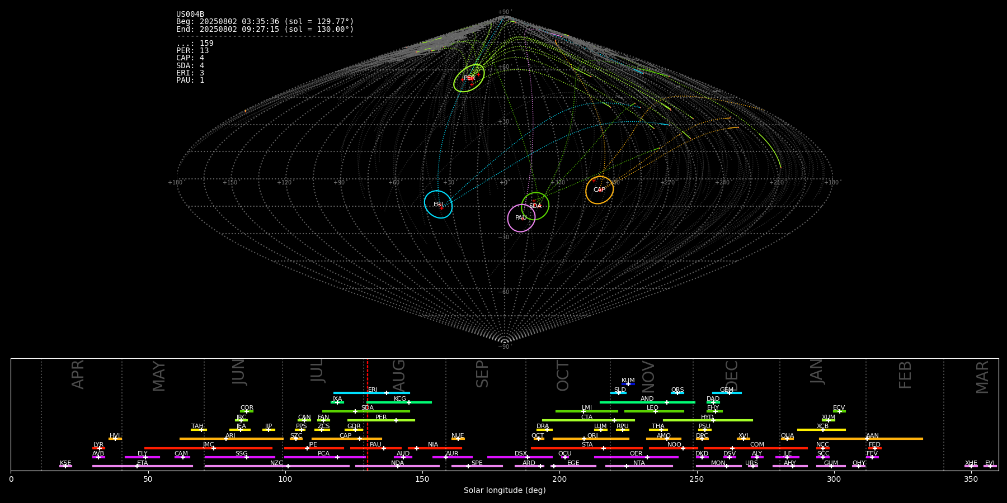Image resolution: width=1007 pixels, height=503 pixels.
Task: Click the green SDA bar in the timeline
Action: click(x=366, y=411)
